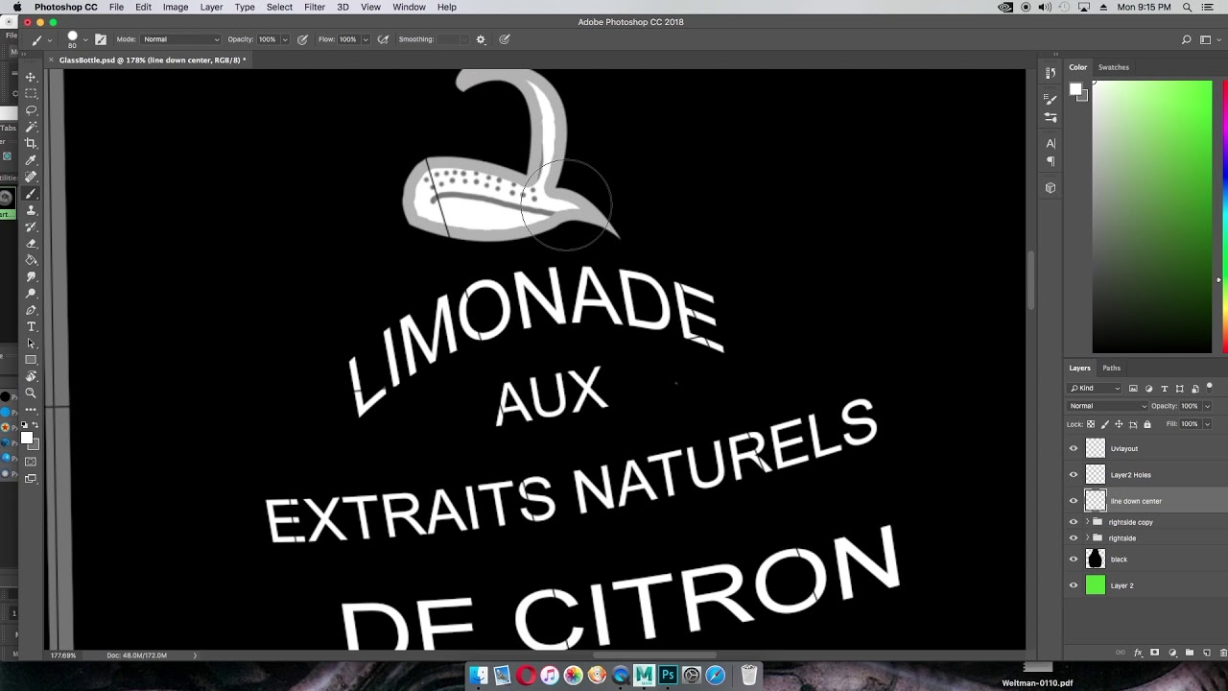Hide the black layer
Image resolution: width=1228 pixels, height=691 pixels.
[1074, 559]
